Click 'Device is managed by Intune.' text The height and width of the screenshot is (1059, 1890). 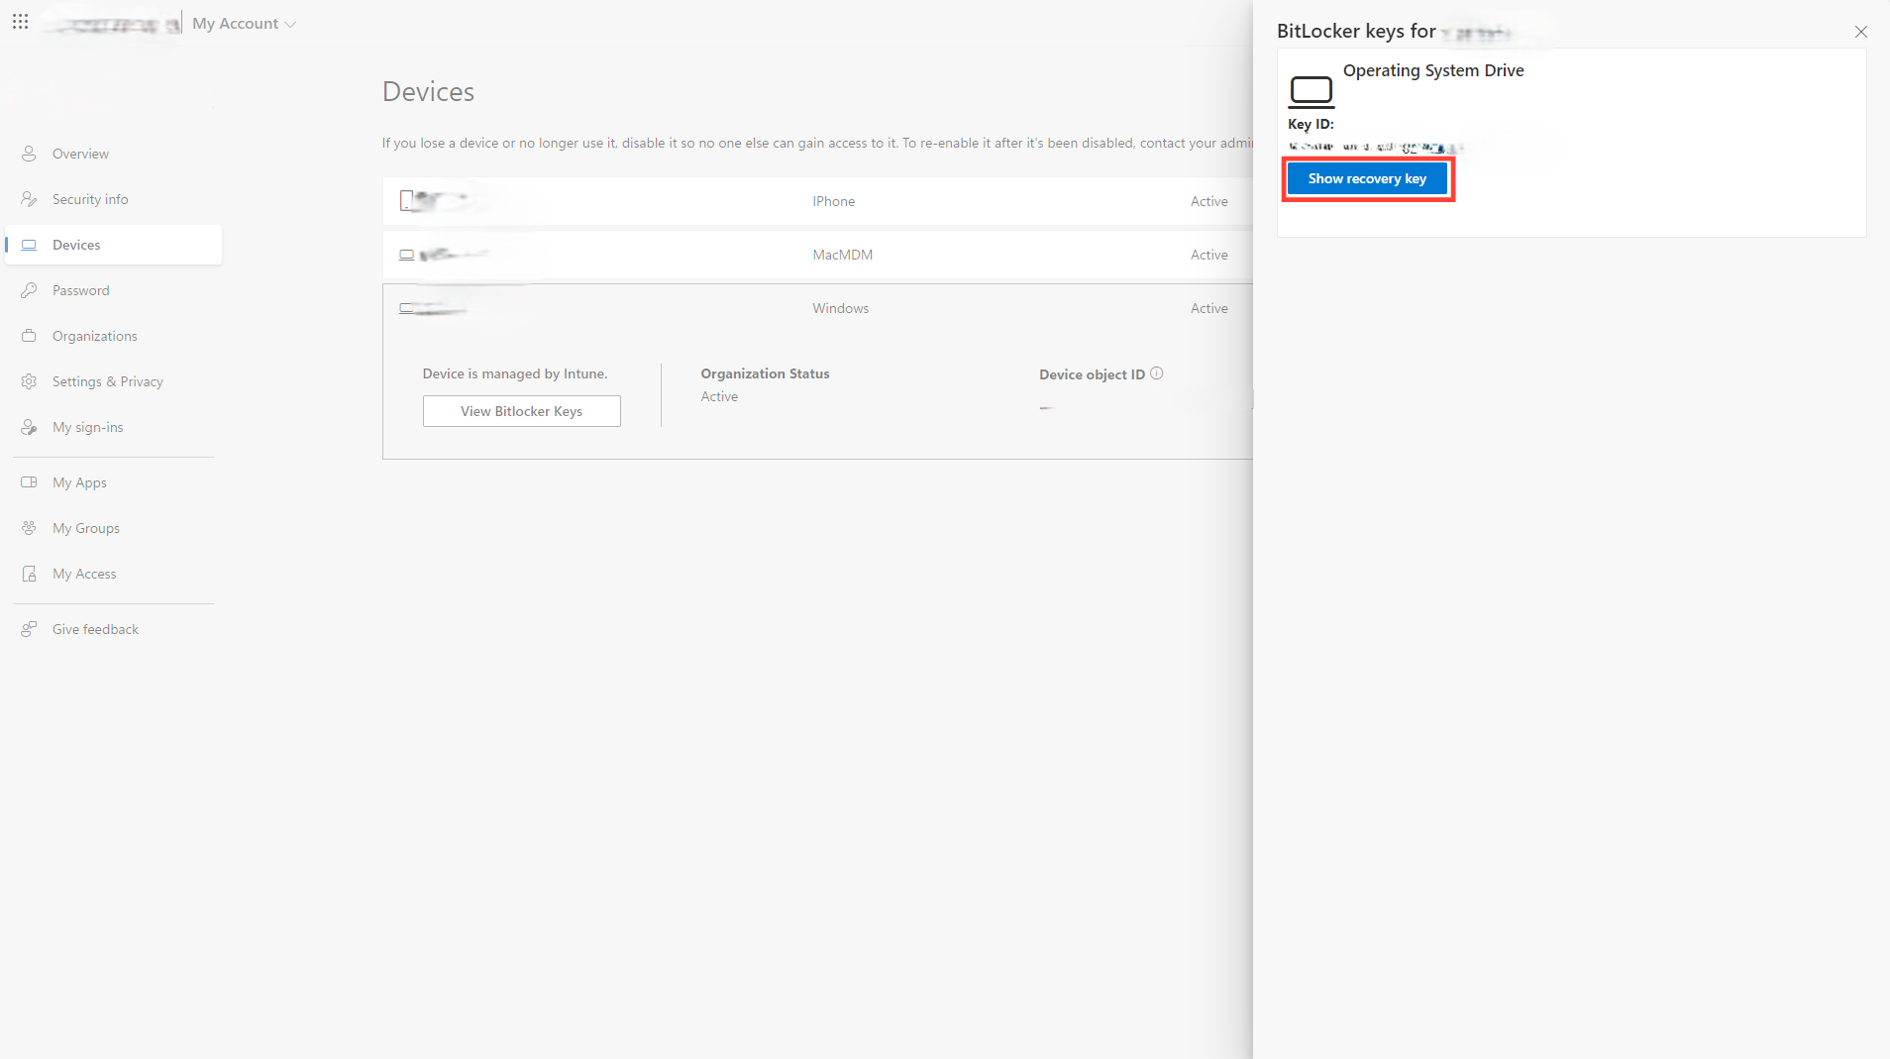[515, 373]
